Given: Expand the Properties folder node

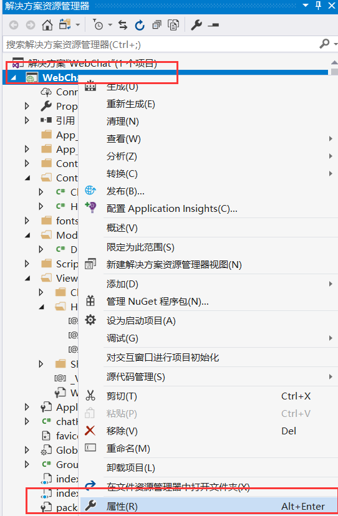Looking at the screenshot, I should 27,106.
